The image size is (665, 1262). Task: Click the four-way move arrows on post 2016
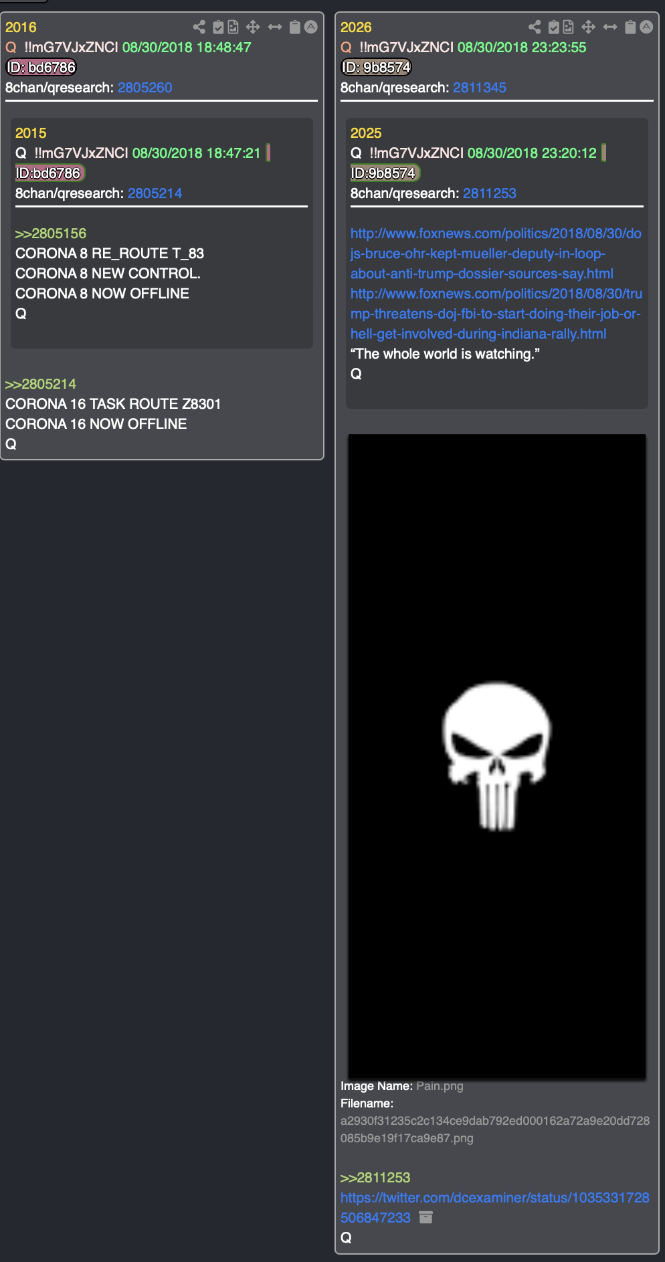[x=253, y=27]
